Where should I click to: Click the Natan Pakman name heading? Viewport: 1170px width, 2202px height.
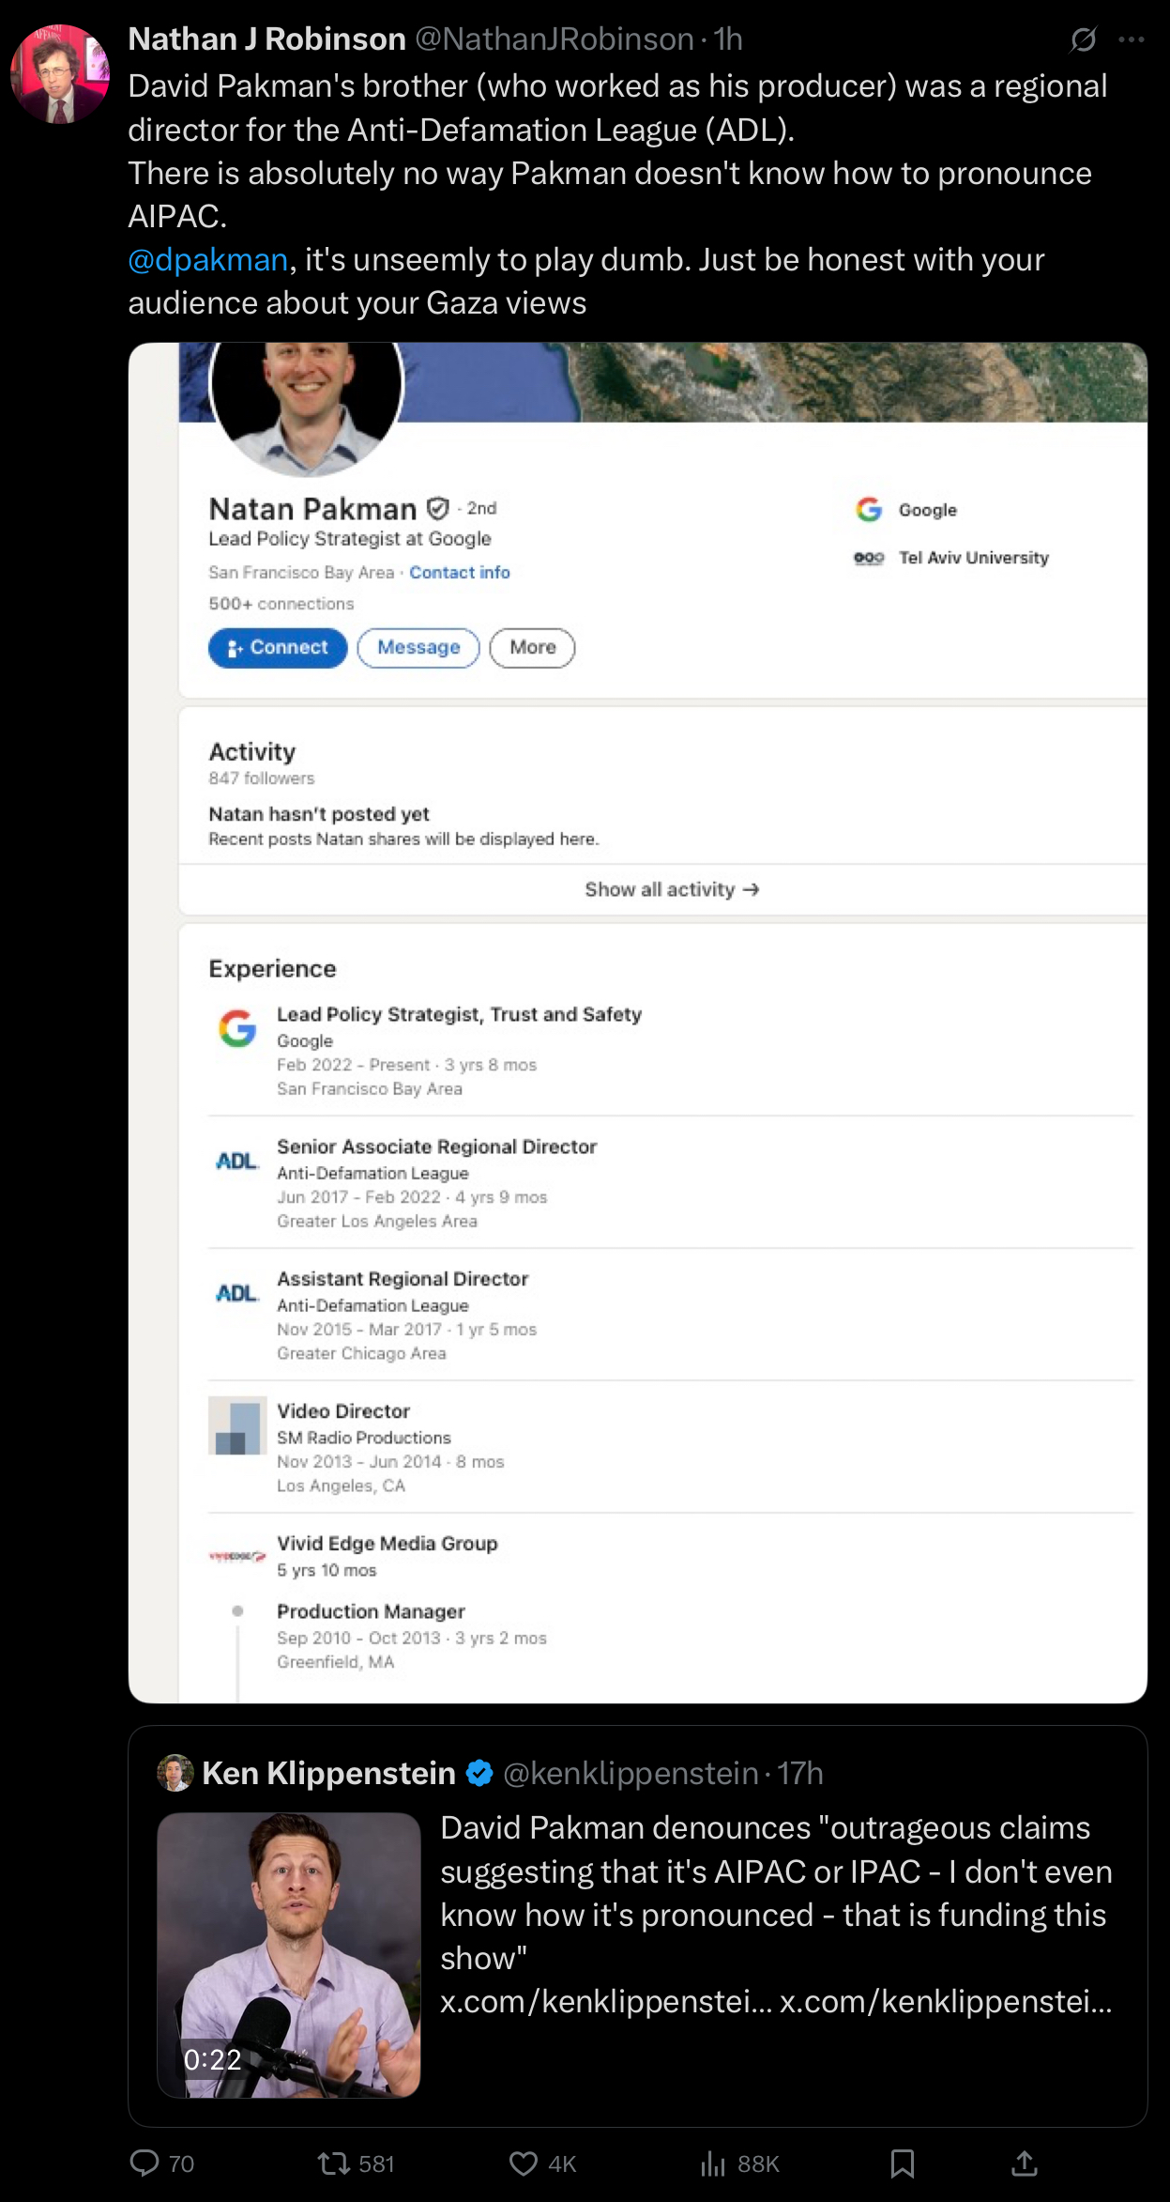[x=312, y=508]
